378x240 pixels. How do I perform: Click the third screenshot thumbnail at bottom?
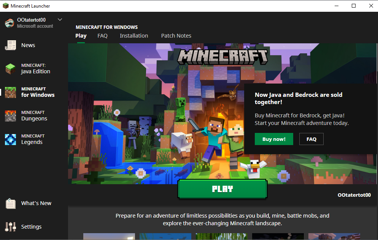(x=222, y=236)
